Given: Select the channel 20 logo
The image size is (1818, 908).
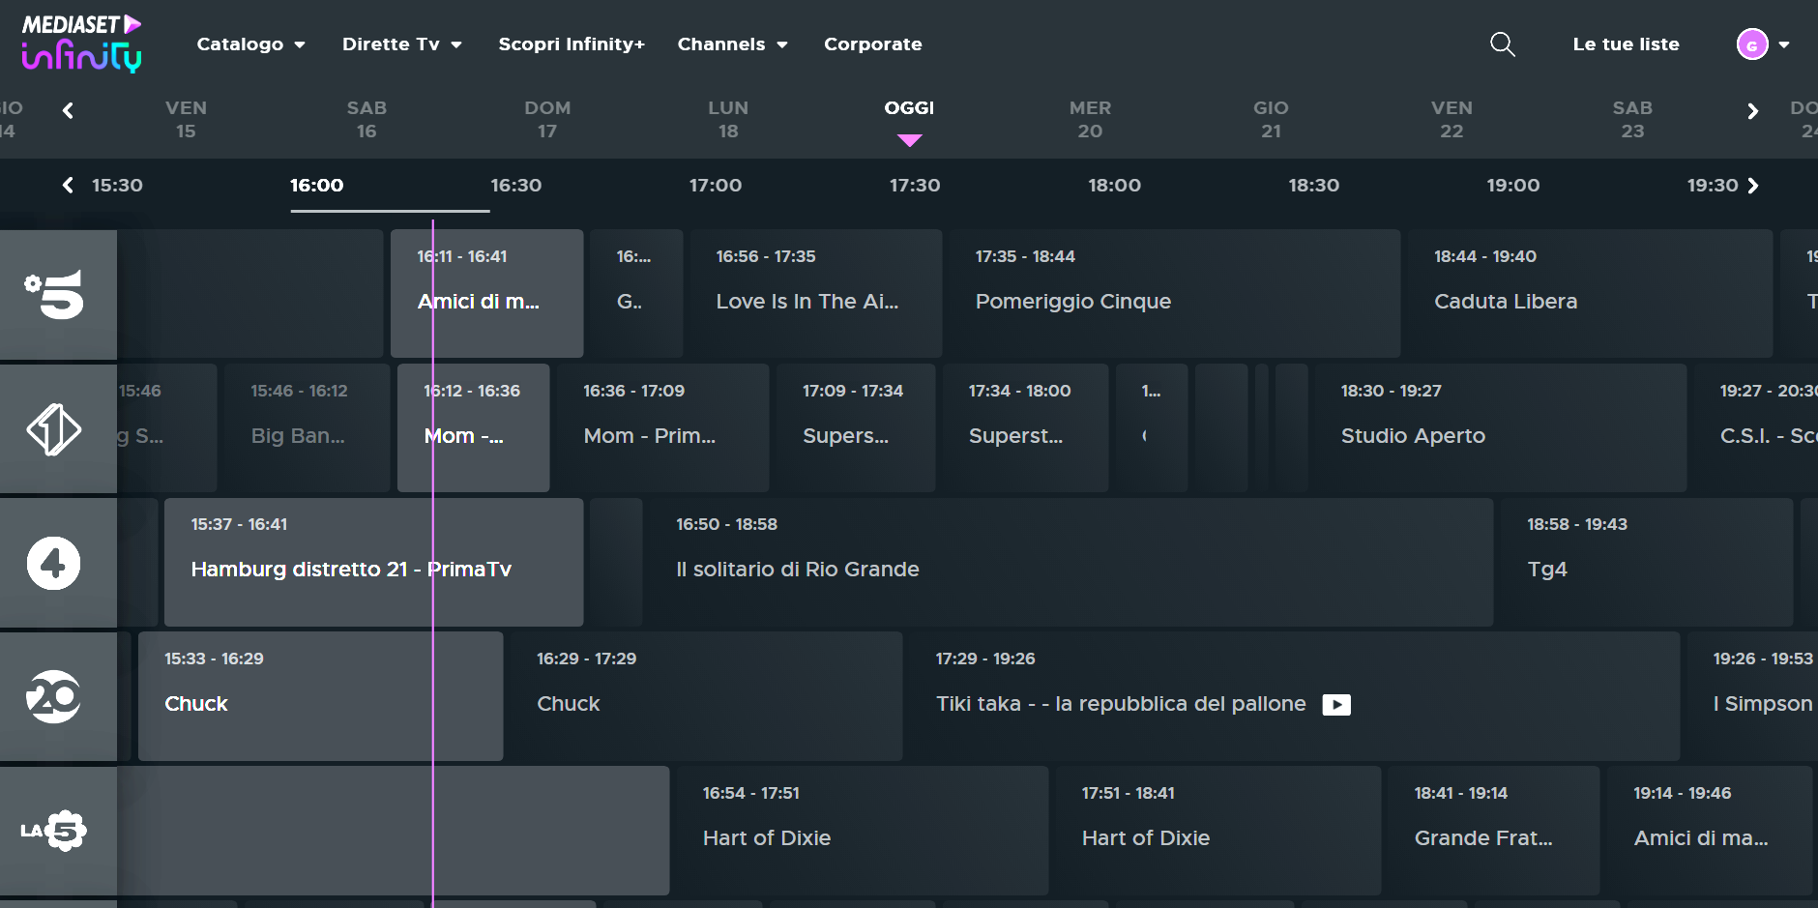Looking at the screenshot, I should click(x=54, y=696).
